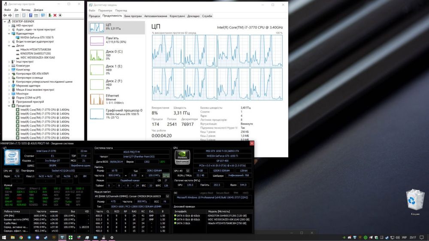Click the Telegram tray icon
Screen dimensions: 429x241
pos(371,238)
